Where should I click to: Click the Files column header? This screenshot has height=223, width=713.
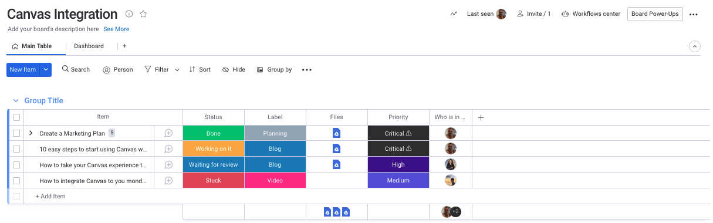[x=337, y=117]
